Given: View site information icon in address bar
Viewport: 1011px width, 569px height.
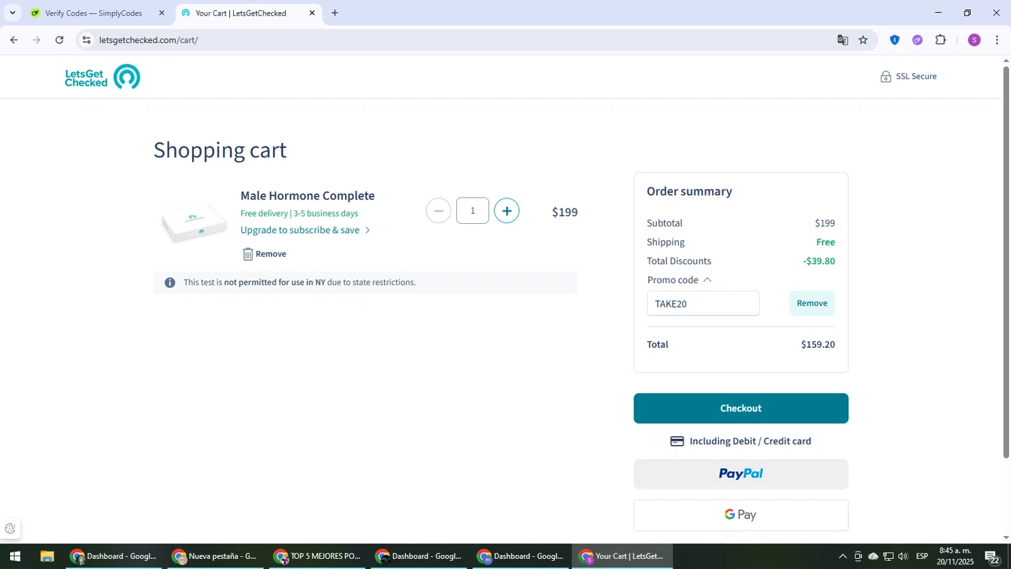Looking at the screenshot, I should [86, 40].
